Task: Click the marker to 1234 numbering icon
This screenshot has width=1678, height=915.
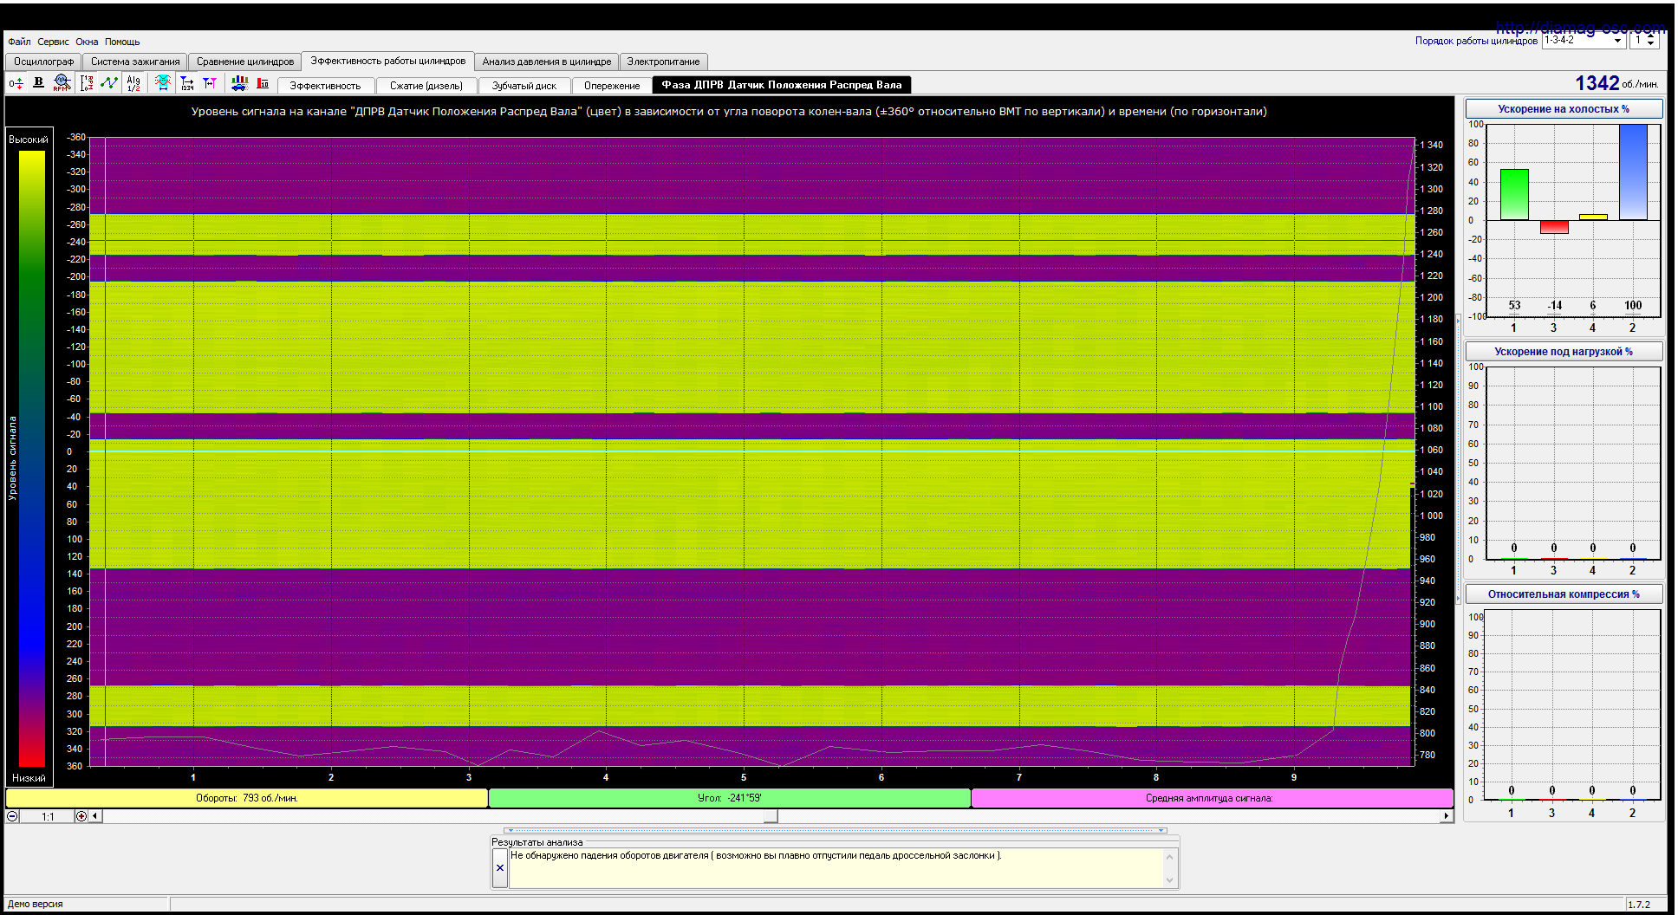Action: pyautogui.click(x=186, y=83)
